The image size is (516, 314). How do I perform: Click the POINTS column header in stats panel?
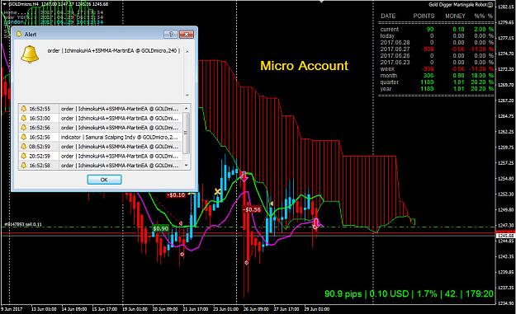(424, 16)
